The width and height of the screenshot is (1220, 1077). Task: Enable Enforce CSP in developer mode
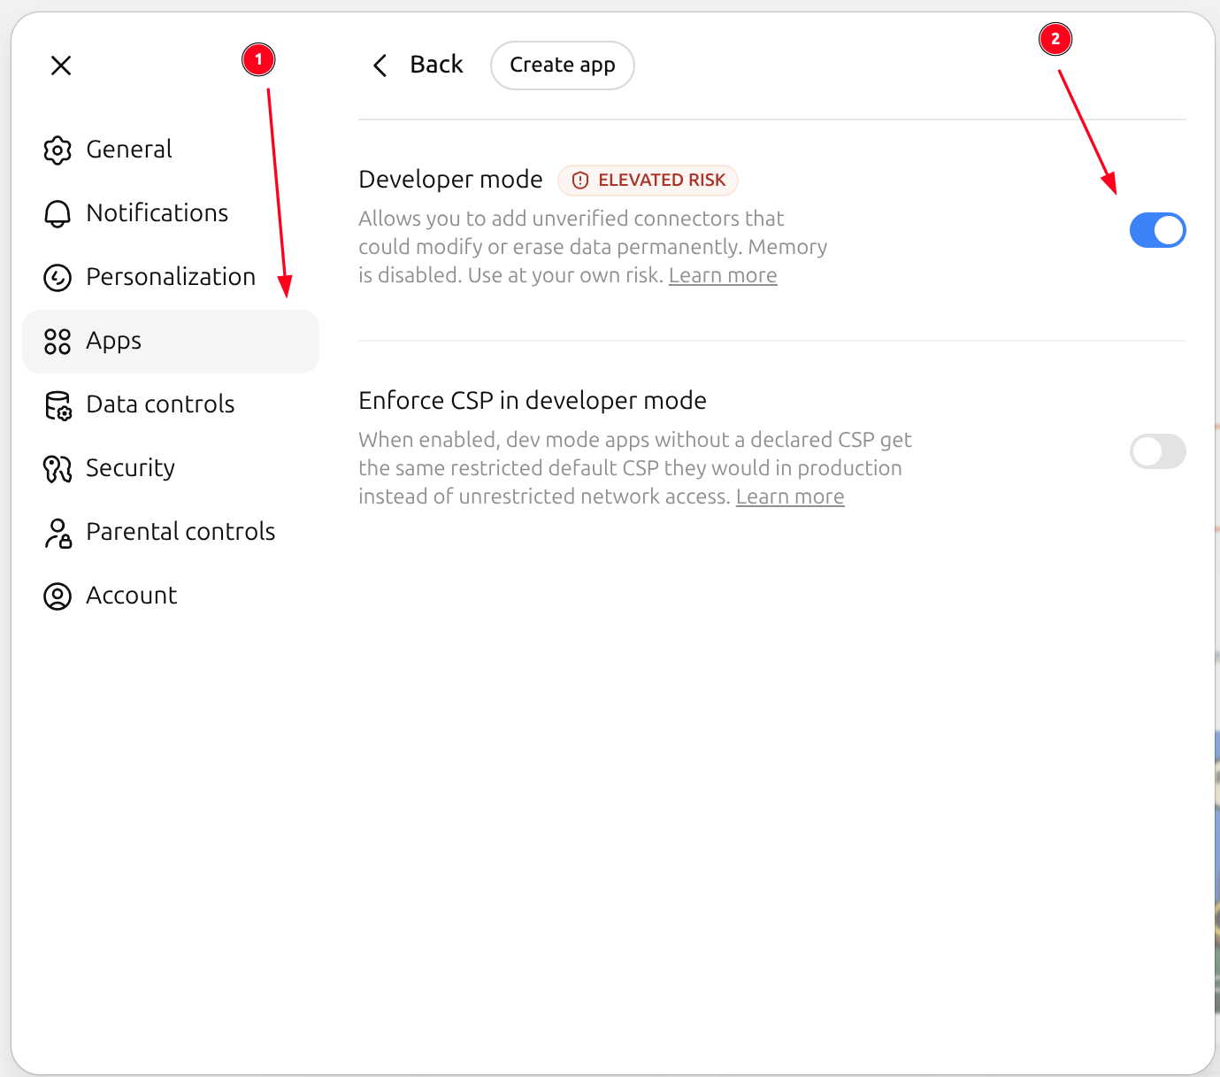(x=1157, y=451)
